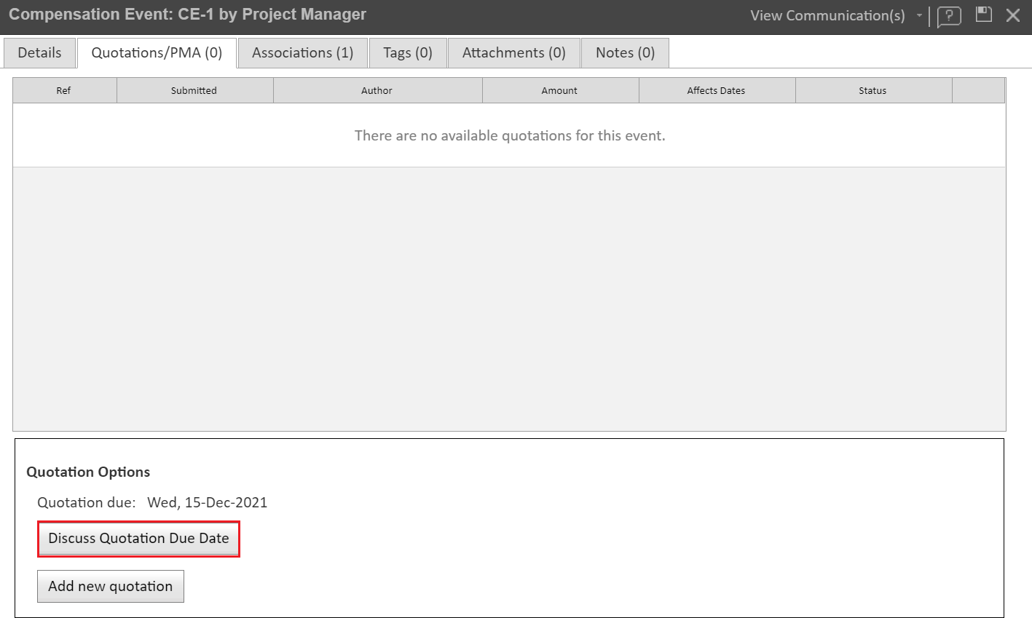Click the small arrow beside View Communication(s)
The height and width of the screenshot is (618, 1032).
(x=919, y=15)
